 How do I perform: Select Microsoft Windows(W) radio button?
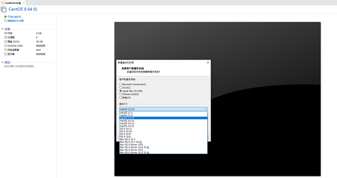pos(120,84)
